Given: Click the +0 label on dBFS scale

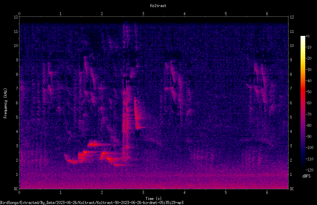Looking at the screenshot, I should pyautogui.click(x=307, y=36).
